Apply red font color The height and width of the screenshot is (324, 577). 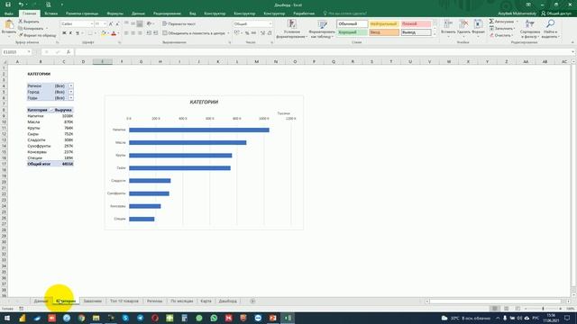click(x=114, y=33)
